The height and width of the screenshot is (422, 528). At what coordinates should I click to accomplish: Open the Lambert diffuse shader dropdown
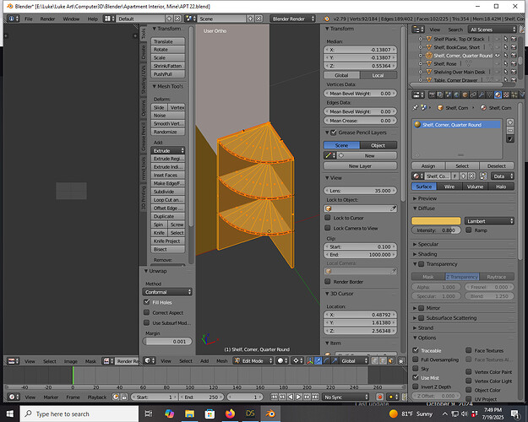[489, 221]
